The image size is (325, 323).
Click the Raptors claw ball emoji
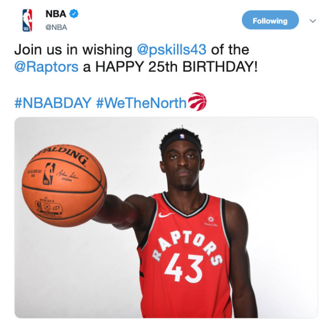pyautogui.click(x=197, y=101)
